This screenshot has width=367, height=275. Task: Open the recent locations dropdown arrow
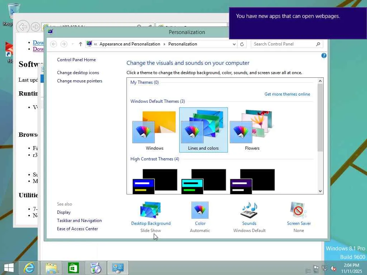point(72,44)
